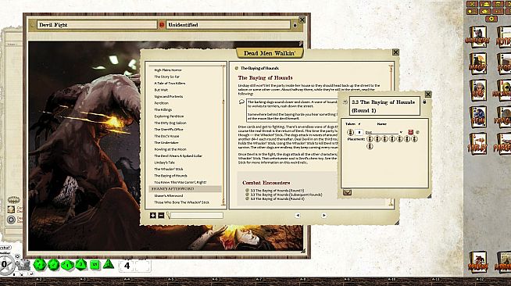
Task: Roll the green d6 cube die
Action: click(x=95, y=265)
